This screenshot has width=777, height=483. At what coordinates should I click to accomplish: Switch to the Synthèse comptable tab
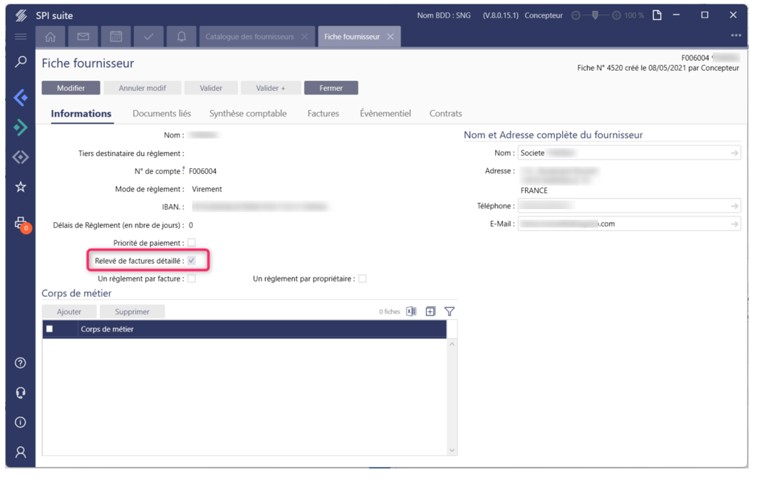pos(248,114)
